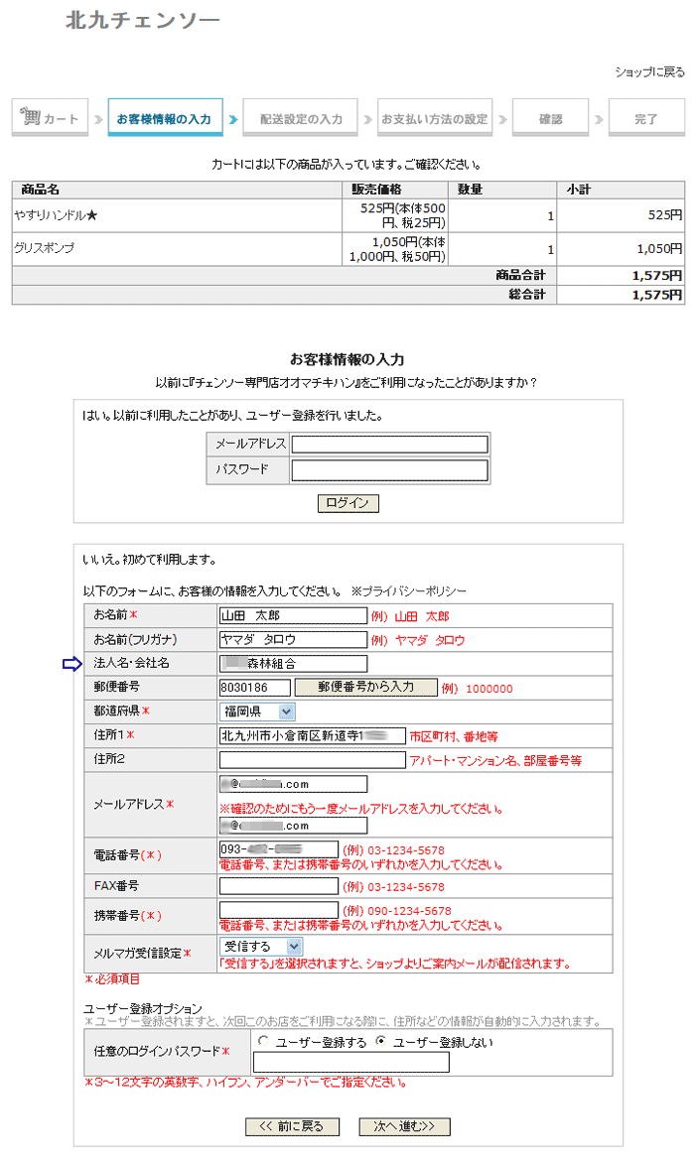Select the ユーザー登録しない radio button

point(380,1042)
